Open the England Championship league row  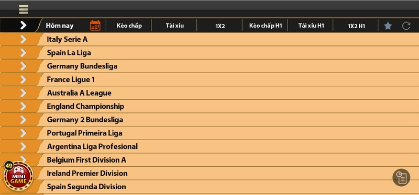pyautogui.click(x=210, y=106)
